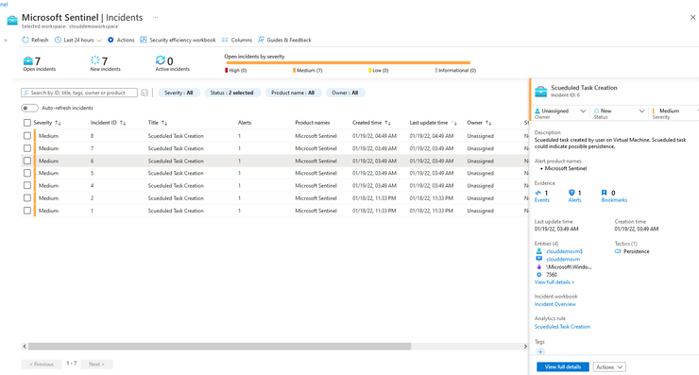
Task: Click the Events evidence icon
Action: 538,193
